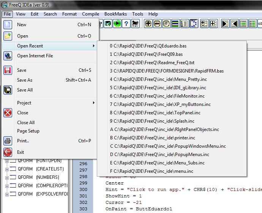Open recent file Menu_Pretty.inc
Image resolution: width=262 pixels, height=213 pixels.
[x=172, y=79]
